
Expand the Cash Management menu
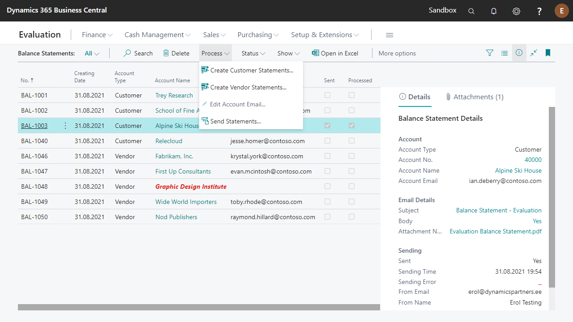coord(158,35)
